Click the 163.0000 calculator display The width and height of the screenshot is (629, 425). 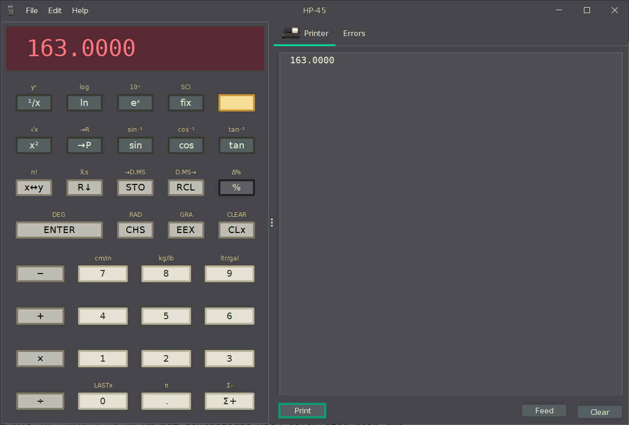[135, 49]
